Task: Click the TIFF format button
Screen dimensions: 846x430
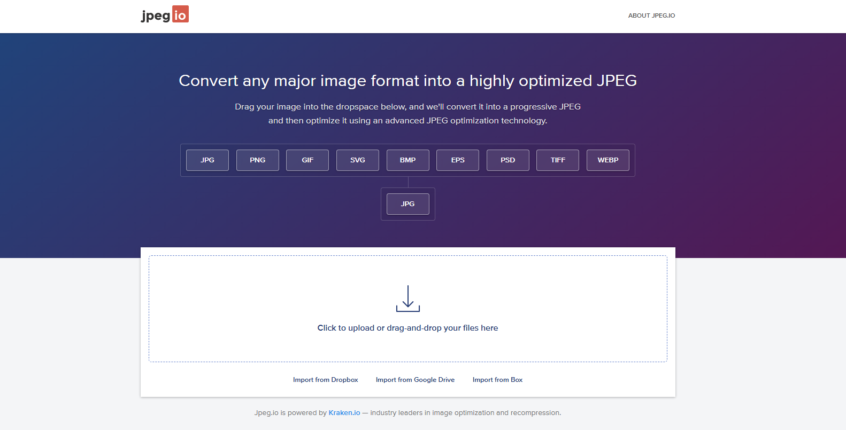Action: (x=558, y=160)
